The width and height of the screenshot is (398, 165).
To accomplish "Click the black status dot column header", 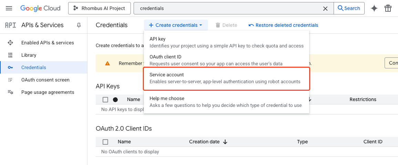I will click(115, 100).
